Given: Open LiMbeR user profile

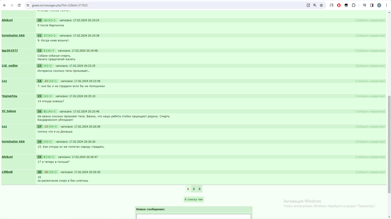Looking at the screenshot, I should (x=7, y=172).
